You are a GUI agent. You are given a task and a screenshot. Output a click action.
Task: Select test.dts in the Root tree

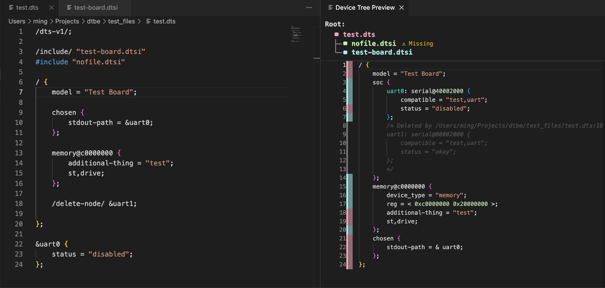click(x=359, y=34)
